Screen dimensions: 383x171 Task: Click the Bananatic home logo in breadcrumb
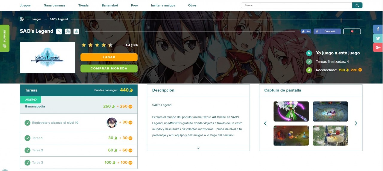(x=22, y=19)
